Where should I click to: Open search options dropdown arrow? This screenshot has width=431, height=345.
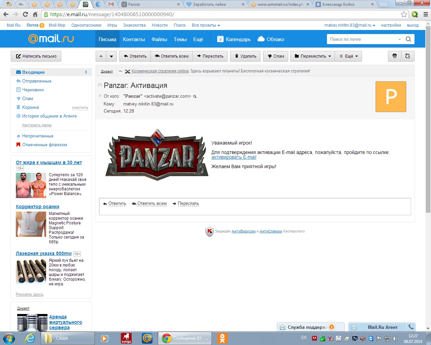[x=400, y=39]
